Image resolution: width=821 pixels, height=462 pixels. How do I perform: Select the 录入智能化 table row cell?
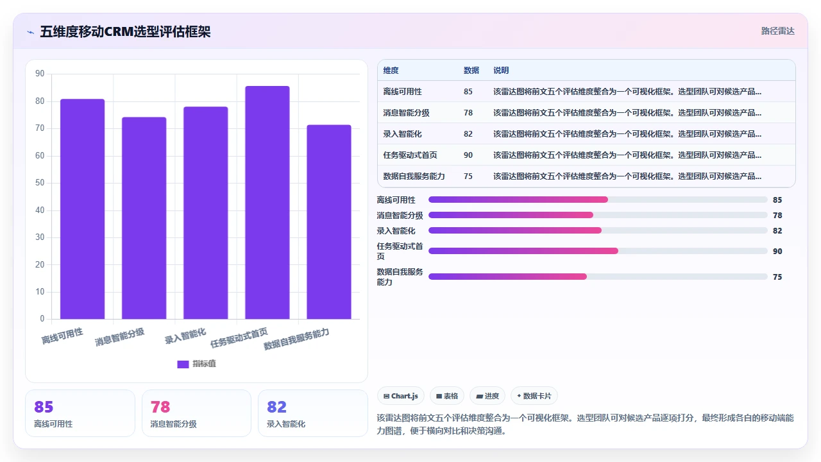tap(402, 134)
